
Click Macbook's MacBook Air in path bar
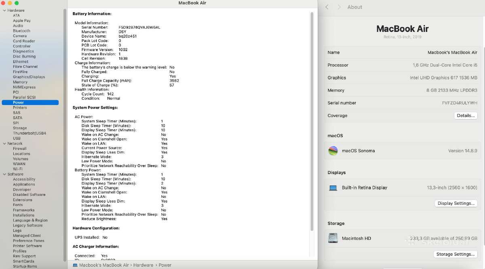104,265
